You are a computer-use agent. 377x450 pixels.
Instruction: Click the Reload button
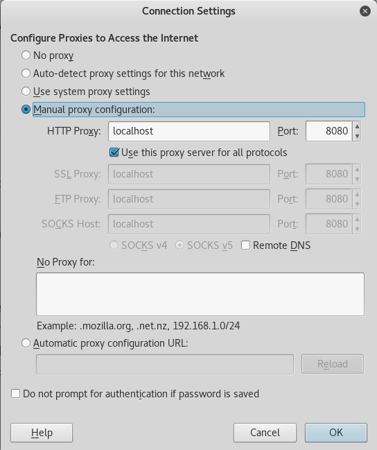click(333, 364)
